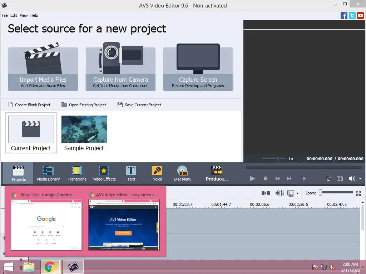
Task: Select the Text tool tab
Action: [131, 174]
